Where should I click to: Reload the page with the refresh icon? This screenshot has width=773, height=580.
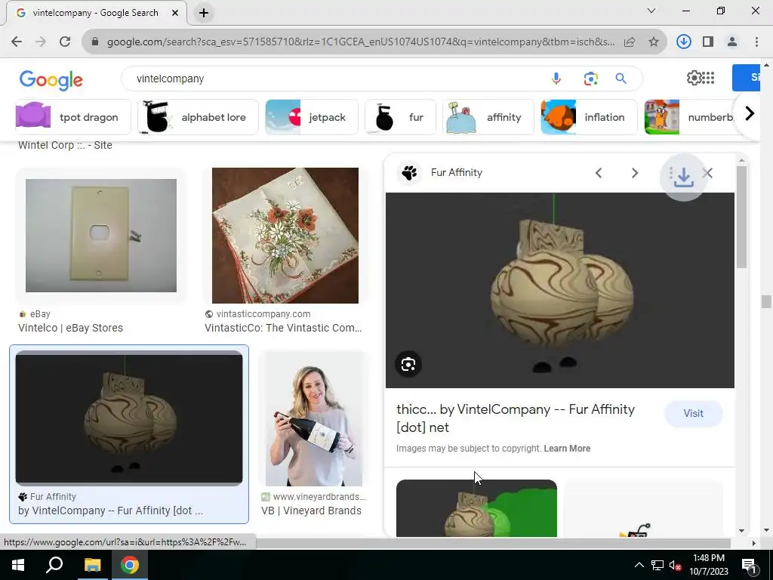tap(65, 42)
